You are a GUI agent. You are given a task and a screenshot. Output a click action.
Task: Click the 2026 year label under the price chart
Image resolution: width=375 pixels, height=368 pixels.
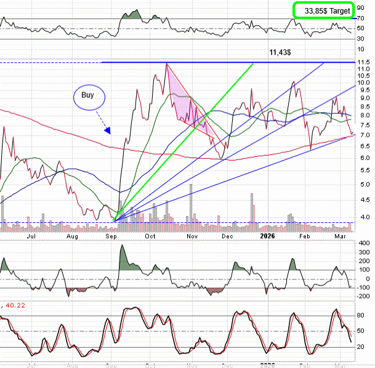pyautogui.click(x=267, y=236)
